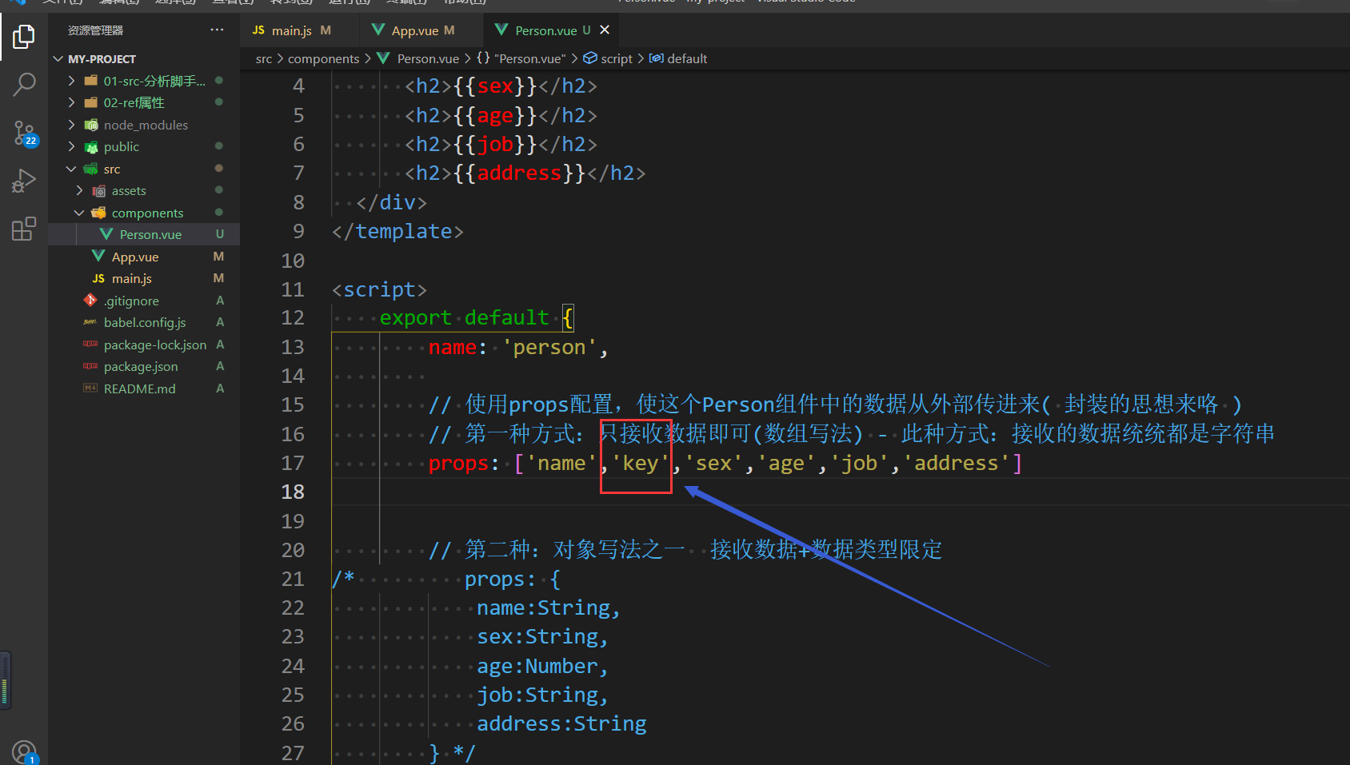Click the markdown icon beside README.md
This screenshot has width=1350, height=765.
click(x=90, y=388)
